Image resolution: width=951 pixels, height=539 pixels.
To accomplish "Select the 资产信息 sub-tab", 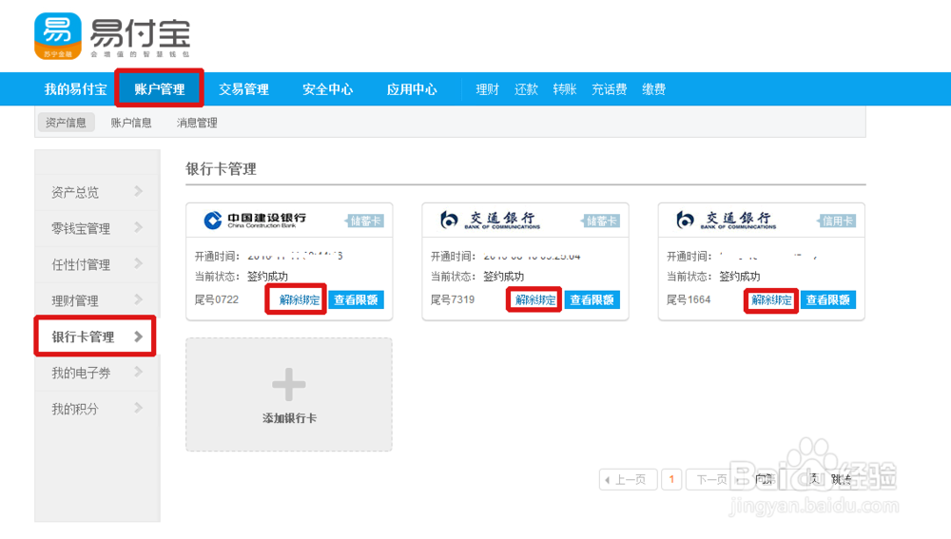I will pyautogui.click(x=67, y=123).
